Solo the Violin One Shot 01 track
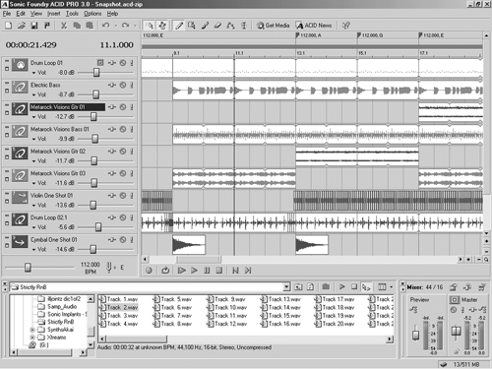The image size is (492, 369). (x=132, y=196)
